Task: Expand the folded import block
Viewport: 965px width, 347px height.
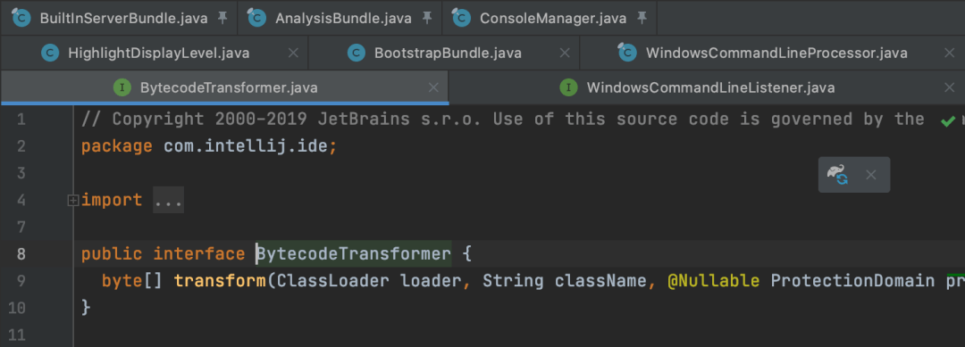Action: 73,200
